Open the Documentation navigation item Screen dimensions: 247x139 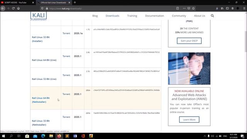(x=154, y=16)
